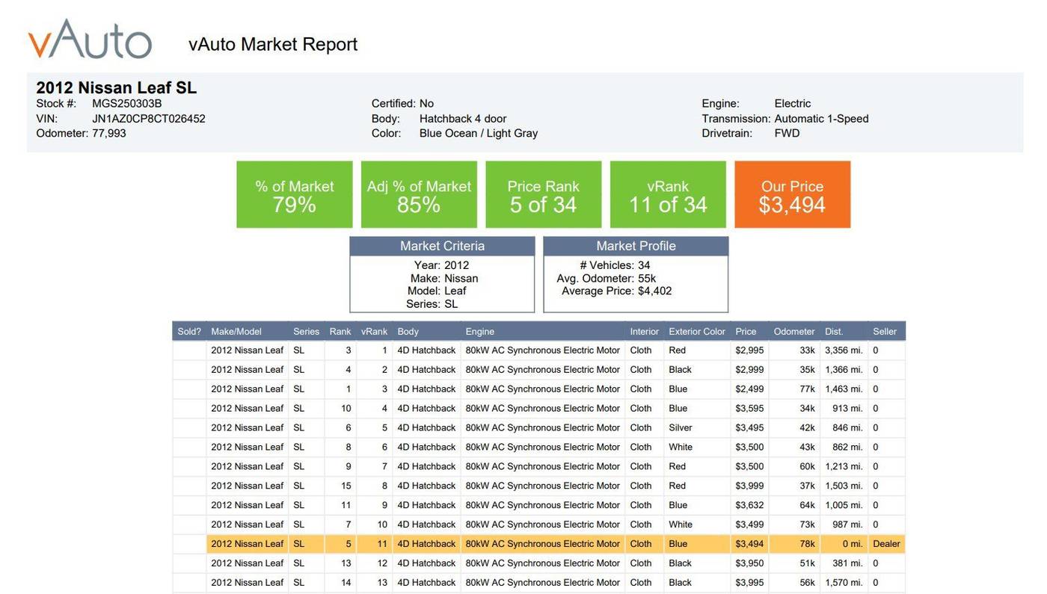Click the Seller column header
The width and height of the screenshot is (1047, 594).
point(885,331)
